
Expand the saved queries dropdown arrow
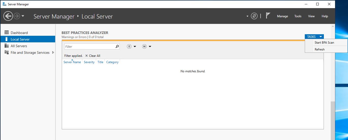pyautogui.click(x=150, y=47)
